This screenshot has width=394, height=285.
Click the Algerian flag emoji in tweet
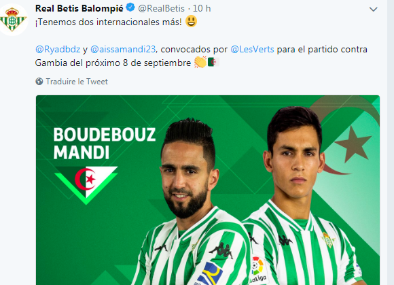213,62
